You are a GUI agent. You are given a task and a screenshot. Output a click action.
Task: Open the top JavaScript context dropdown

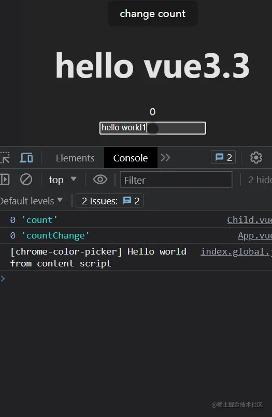click(63, 180)
